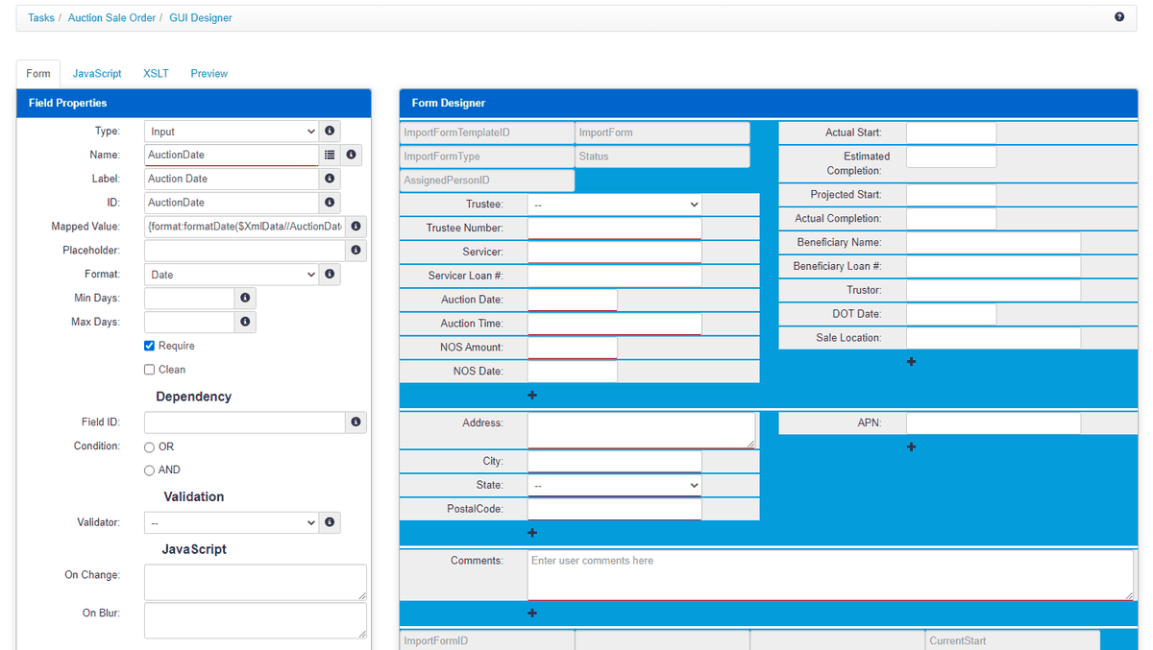Click the APN input field

(x=994, y=423)
